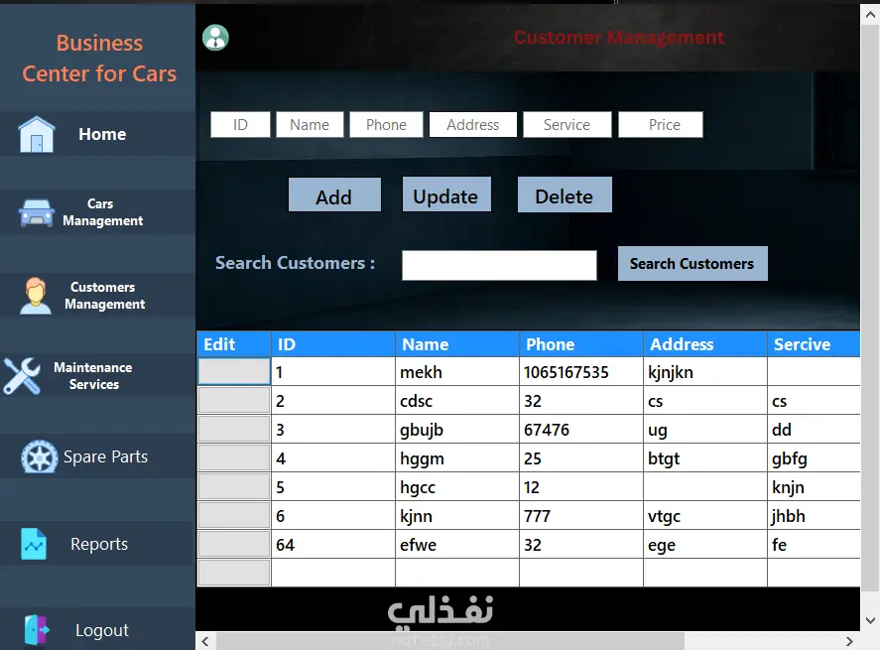
Task: Click the Edit cell for row mekh
Action: (234, 371)
